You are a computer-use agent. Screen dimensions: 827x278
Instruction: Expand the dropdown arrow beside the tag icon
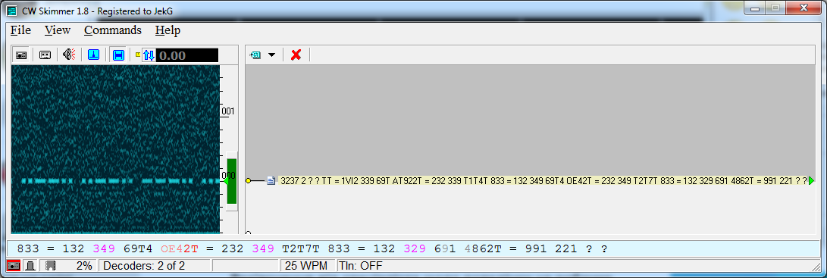click(271, 55)
